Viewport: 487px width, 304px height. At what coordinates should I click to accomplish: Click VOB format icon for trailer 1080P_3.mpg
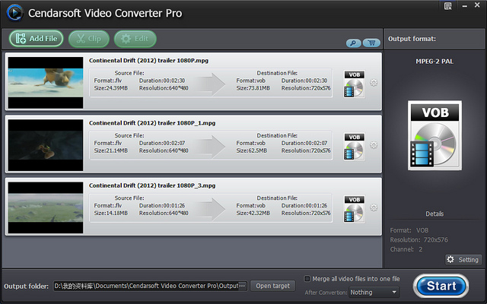[x=354, y=209]
